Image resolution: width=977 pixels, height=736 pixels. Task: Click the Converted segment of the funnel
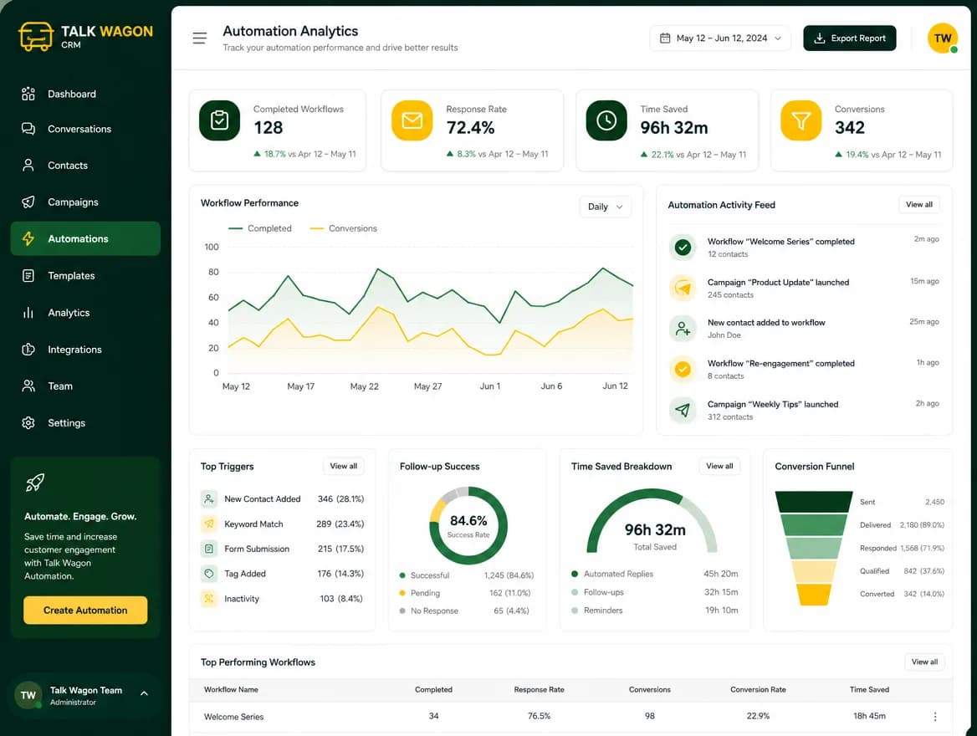click(x=814, y=595)
